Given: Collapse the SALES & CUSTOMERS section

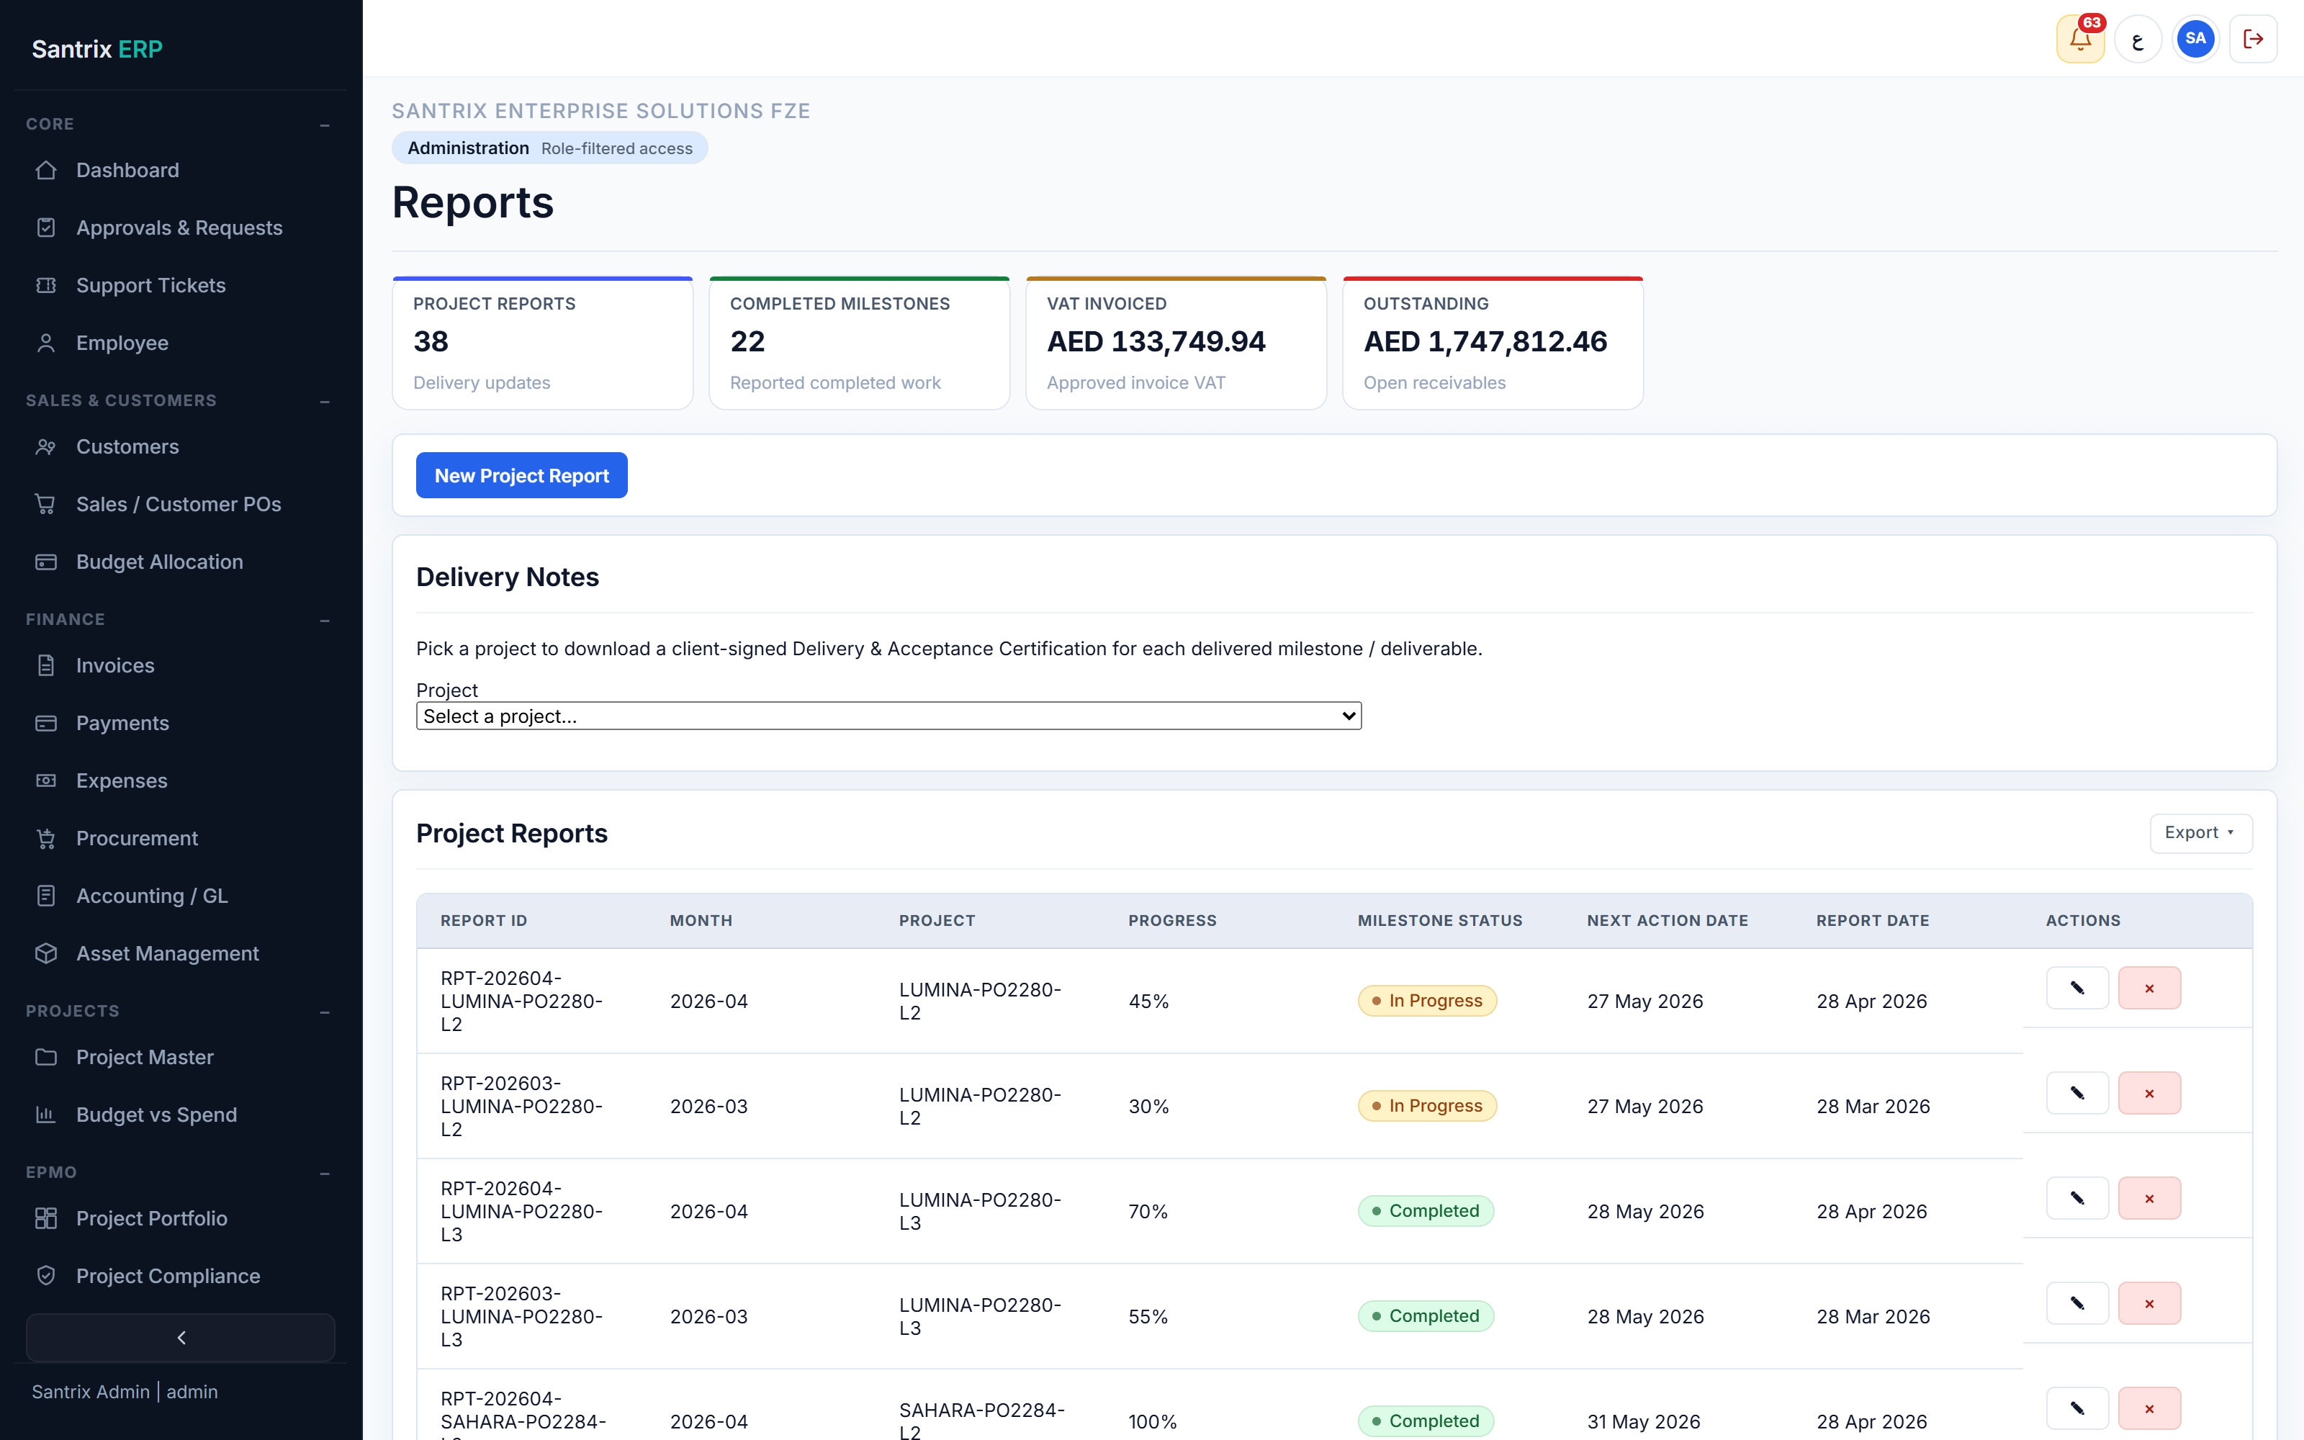Looking at the screenshot, I should (x=325, y=401).
